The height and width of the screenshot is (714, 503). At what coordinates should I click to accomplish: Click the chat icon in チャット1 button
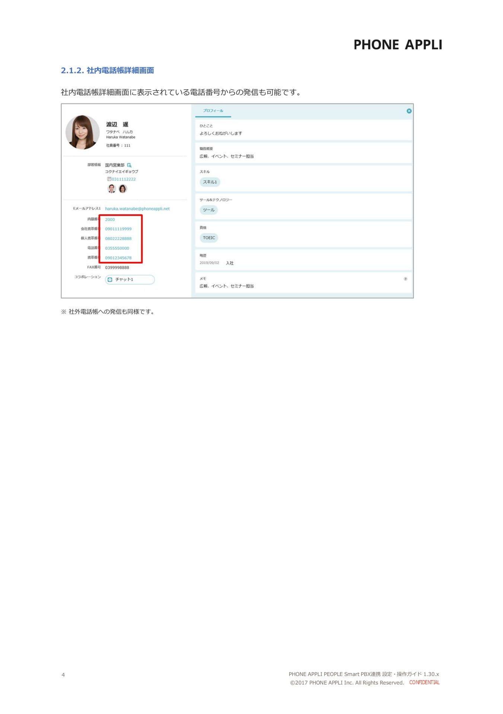110,279
